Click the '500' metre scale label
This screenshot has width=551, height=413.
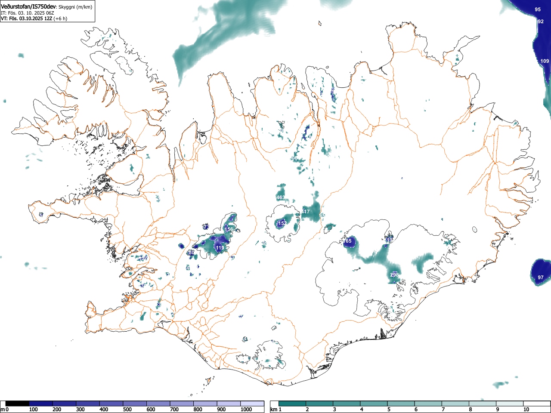coord(127,410)
